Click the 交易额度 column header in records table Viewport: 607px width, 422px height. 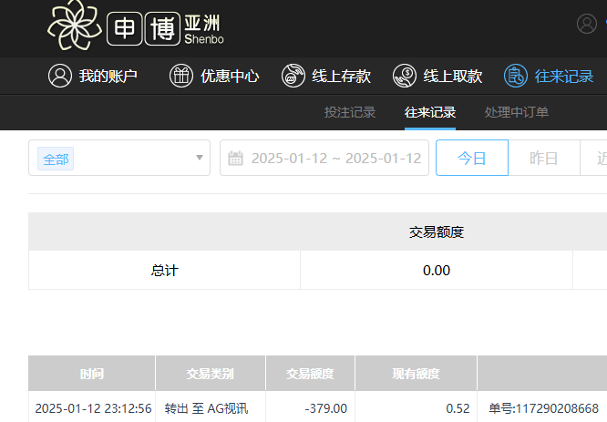(x=310, y=373)
